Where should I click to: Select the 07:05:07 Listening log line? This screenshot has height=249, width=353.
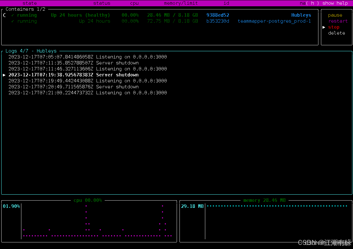point(88,57)
